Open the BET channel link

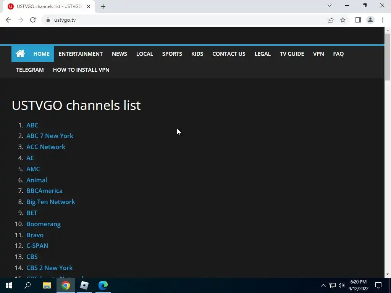tap(32, 213)
